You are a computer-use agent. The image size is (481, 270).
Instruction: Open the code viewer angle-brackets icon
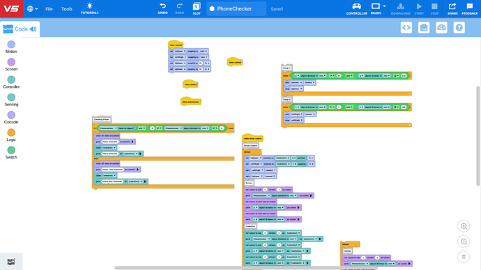406,28
